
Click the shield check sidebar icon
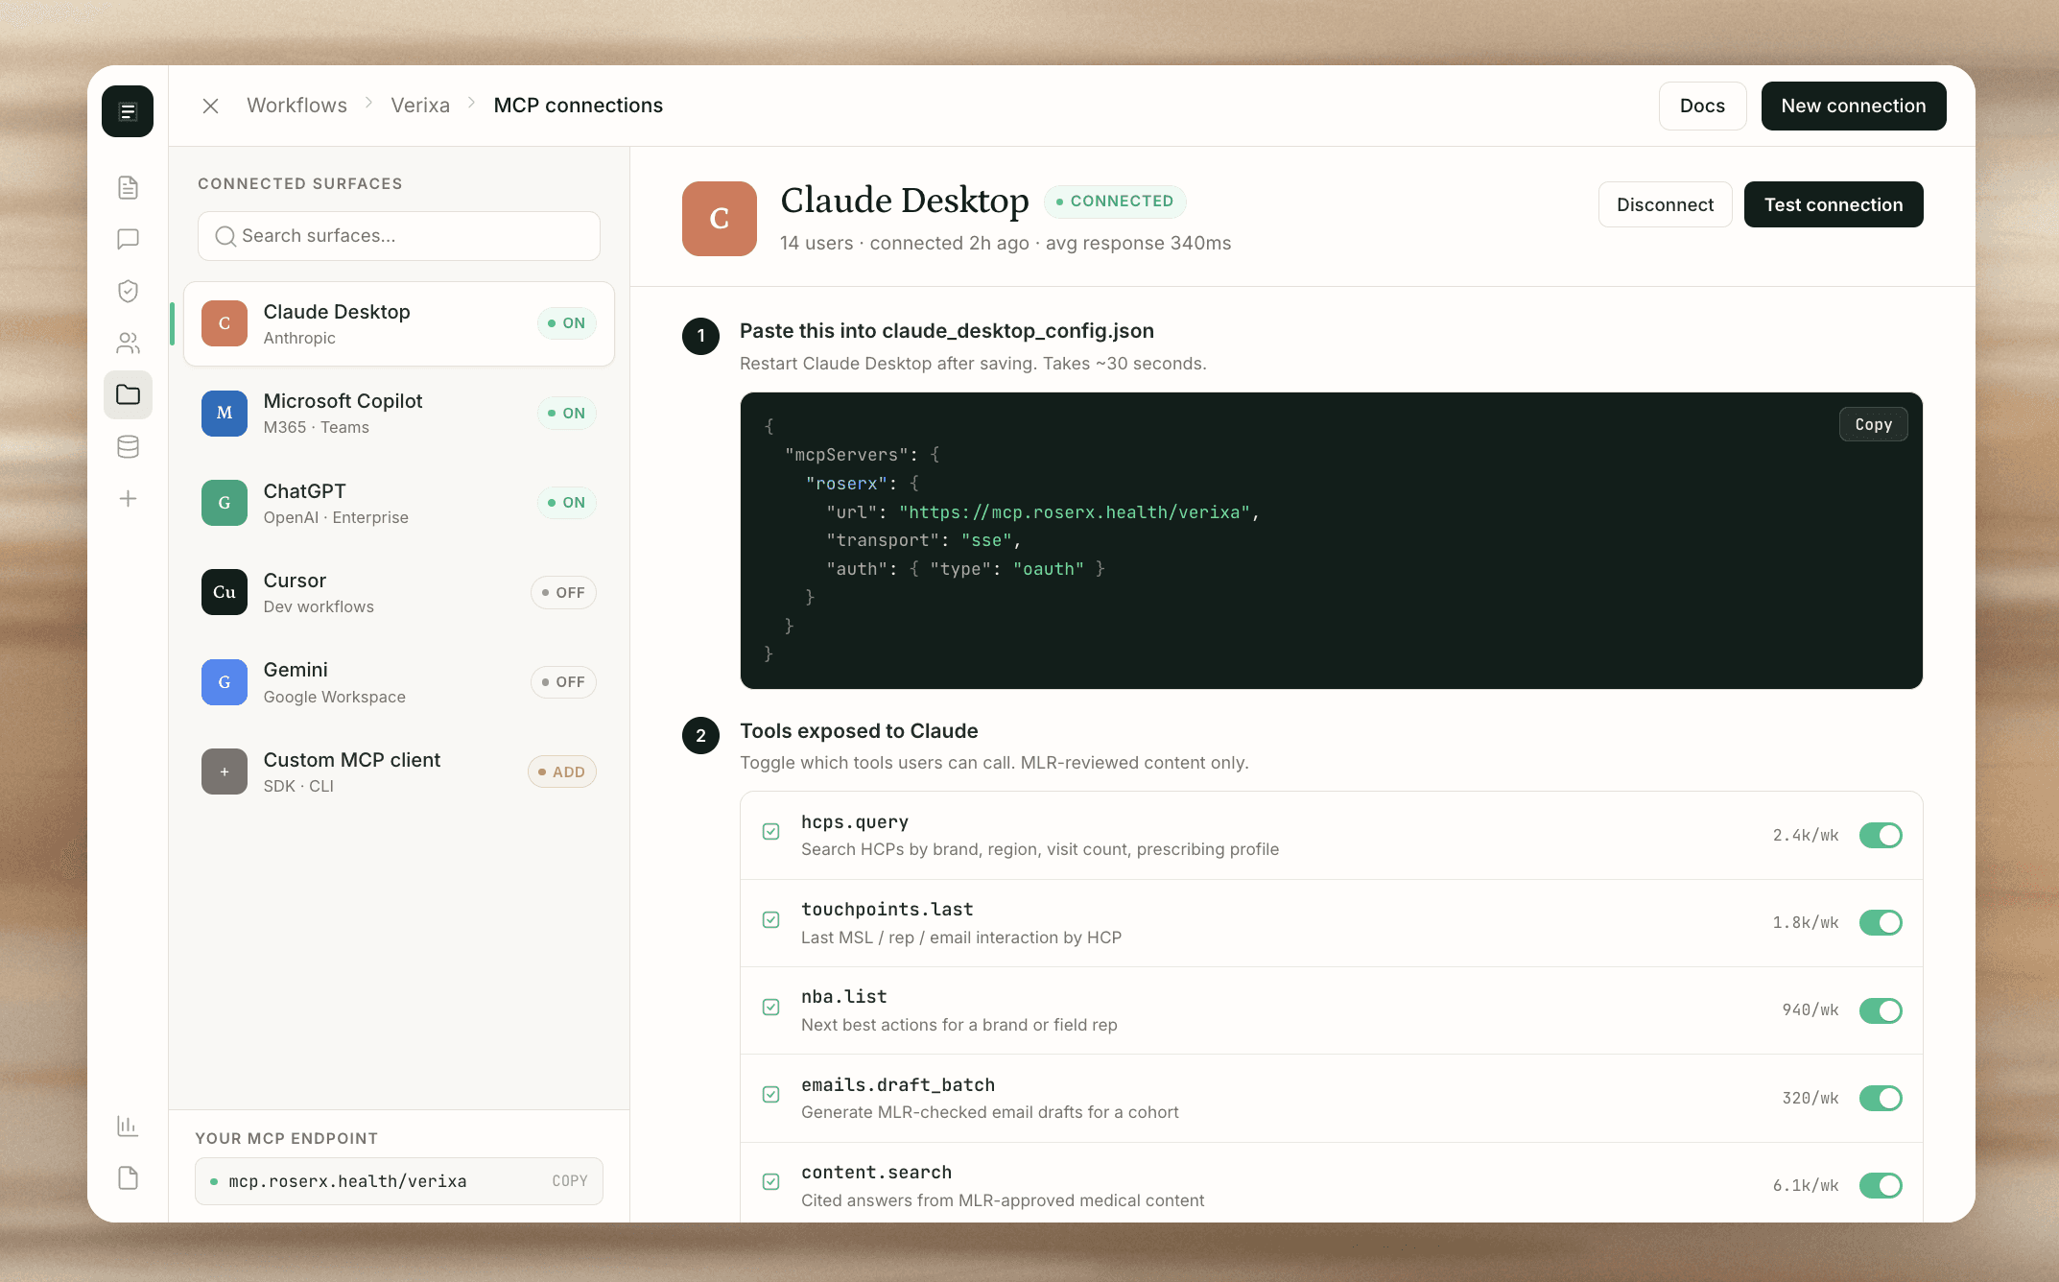tap(128, 291)
